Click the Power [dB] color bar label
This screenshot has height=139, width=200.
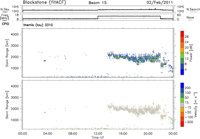coord(191,53)
